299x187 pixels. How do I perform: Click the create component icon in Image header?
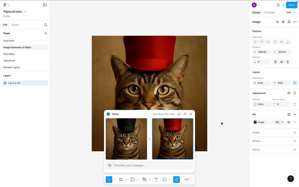point(283,22)
